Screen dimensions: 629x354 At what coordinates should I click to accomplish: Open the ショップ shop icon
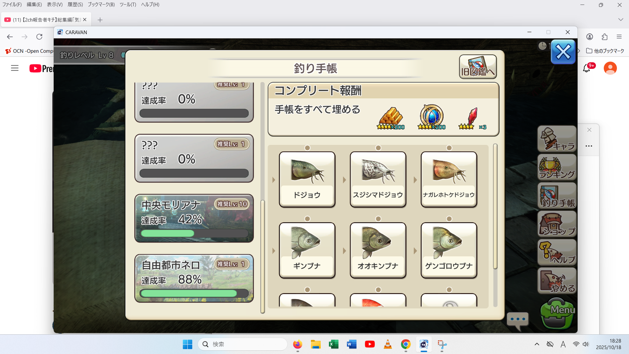pyautogui.click(x=557, y=224)
